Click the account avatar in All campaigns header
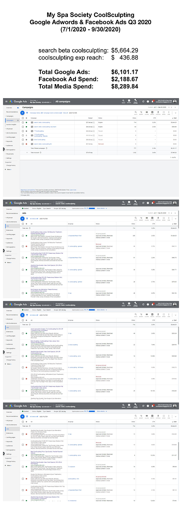182x510 pixels. point(175,101)
